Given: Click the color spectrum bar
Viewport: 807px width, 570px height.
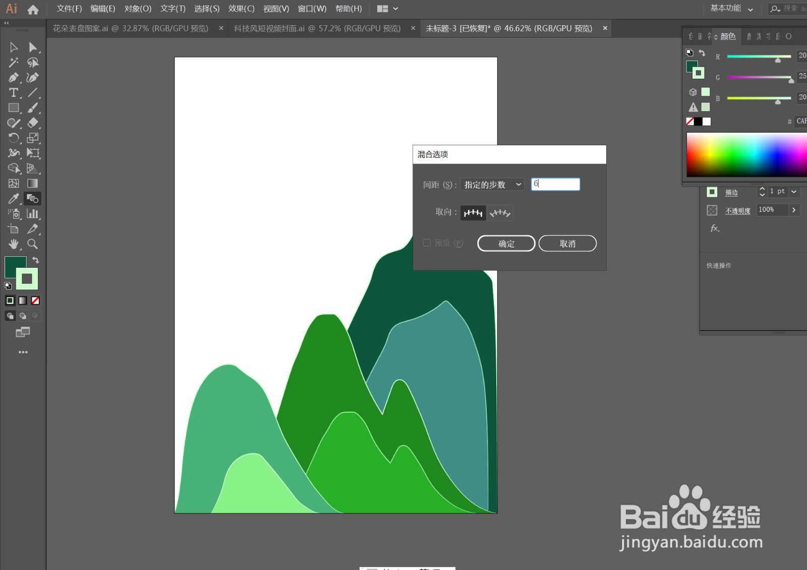Looking at the screenshot, I should pos(746,155).
